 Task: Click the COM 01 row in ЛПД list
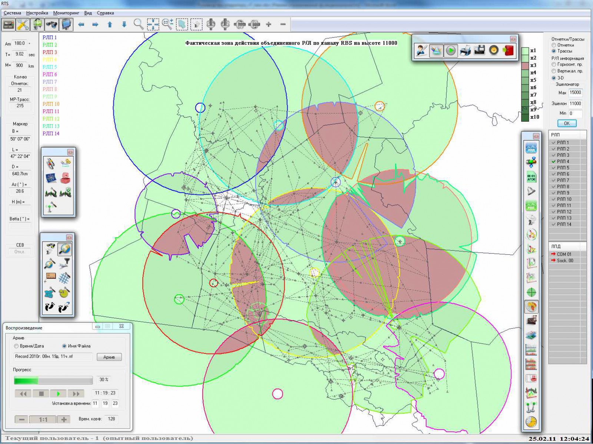[x=567, y=254]
